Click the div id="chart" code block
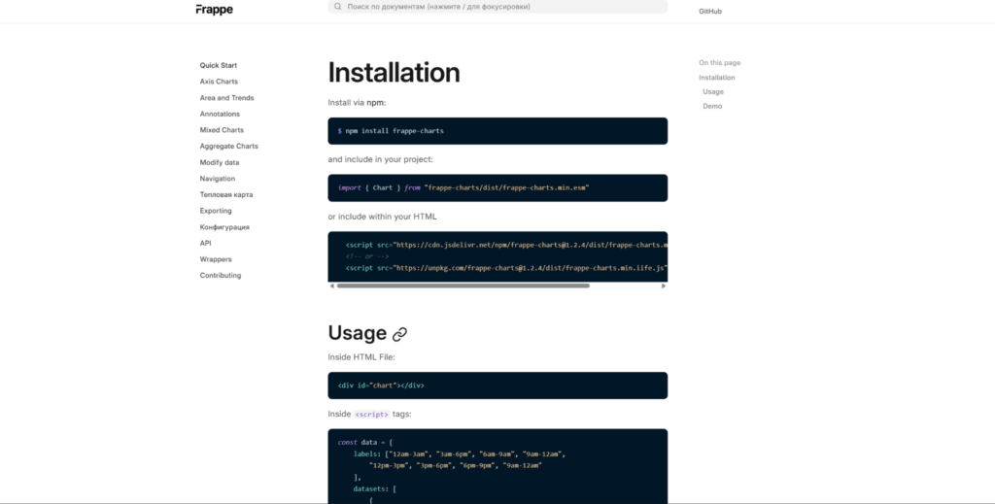This screenshot has height=504, width=995. (x=497, y=386)
